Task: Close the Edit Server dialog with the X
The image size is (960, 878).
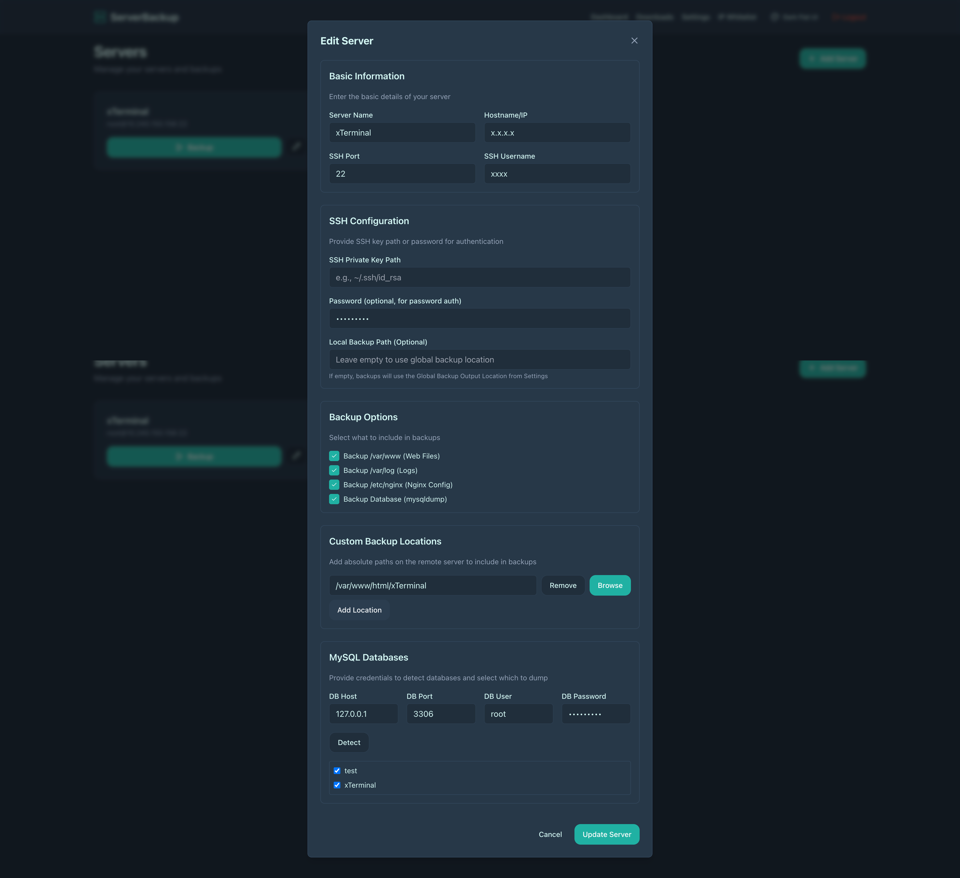Action: pos(634,41)
